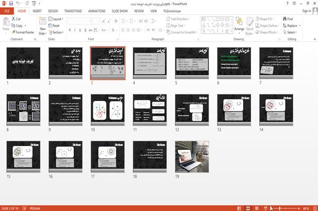Click Normal view icon in status bar
Screen dimensions: 318x211
point(240,208)
